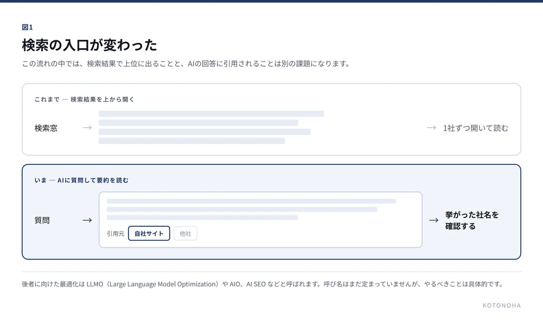This screenshot has width=543, height=331.
Task: Click the footnote mentioning LLMO
Action: click(263, 284)
